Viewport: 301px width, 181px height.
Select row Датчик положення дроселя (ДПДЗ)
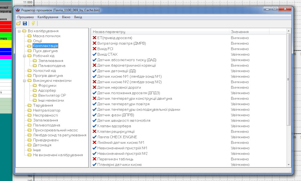[x=189, y=93]
